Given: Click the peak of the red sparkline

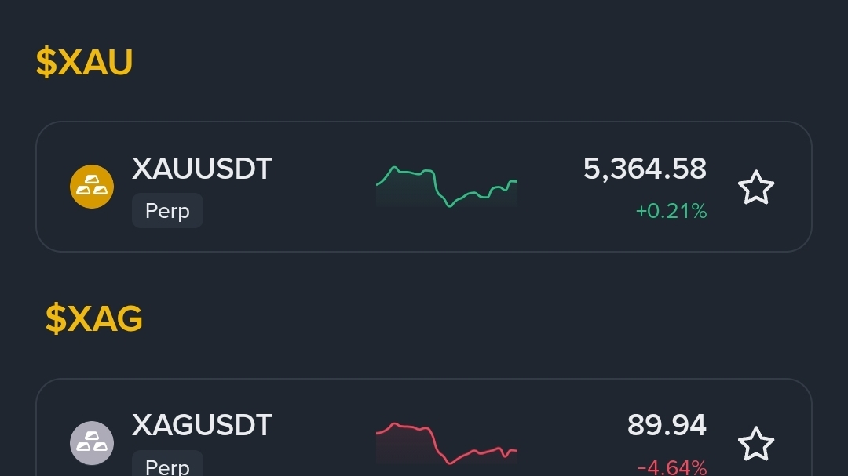Looking at the screenshot, I should (x=395, y=424).
